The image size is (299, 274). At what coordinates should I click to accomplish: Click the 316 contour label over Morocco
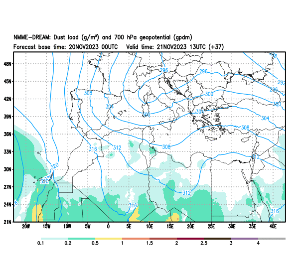click(93, 149)
